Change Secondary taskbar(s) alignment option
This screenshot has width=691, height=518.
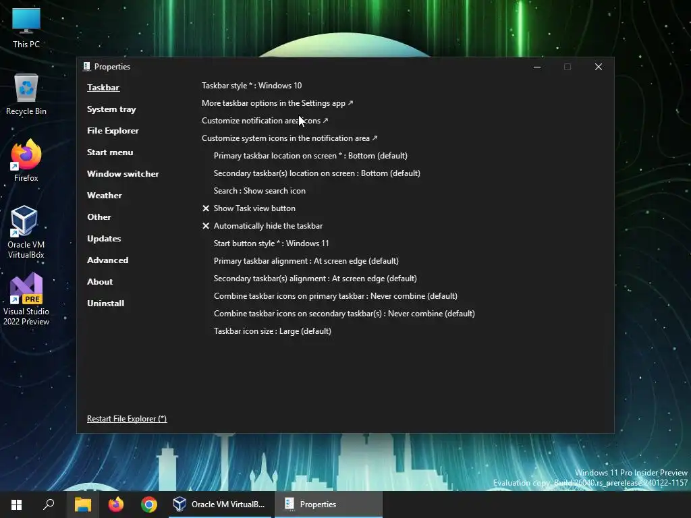pos(315,279)
